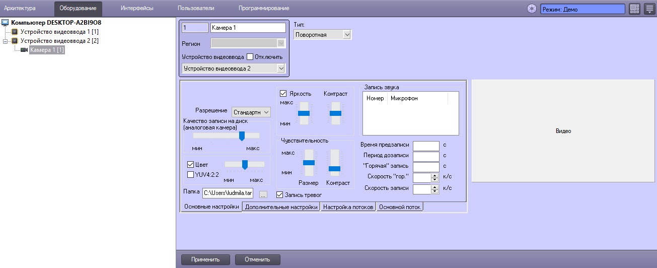Click the recording quality slider handle
The image size is (657, 268).
coord(242,136)
